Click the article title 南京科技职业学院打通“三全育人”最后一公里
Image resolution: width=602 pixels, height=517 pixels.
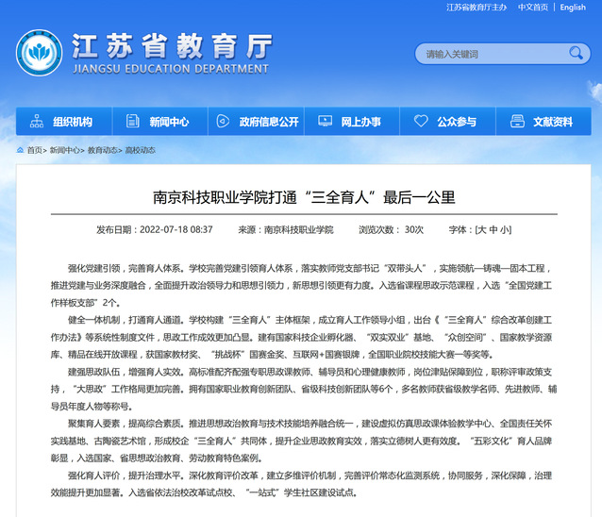click(304, 197)
